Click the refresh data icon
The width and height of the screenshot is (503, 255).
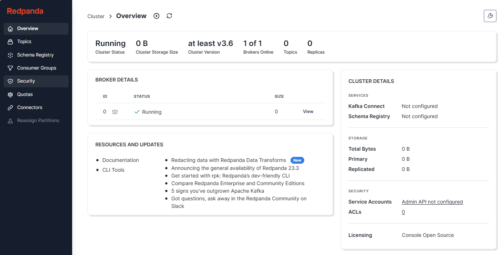tap(169, 16)
